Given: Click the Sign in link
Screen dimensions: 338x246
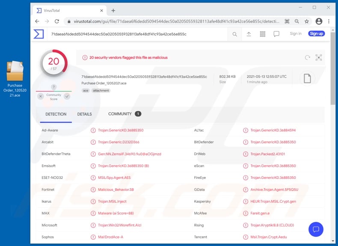Looking at the screenshot, I should [296, 34].
